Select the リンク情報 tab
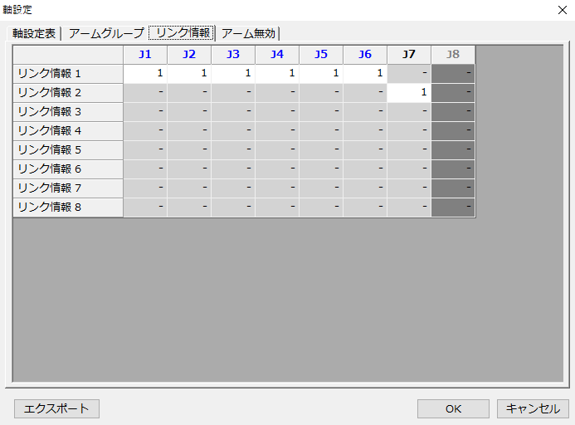This screenshot has height=425, width=575. [x=182, y=33]
